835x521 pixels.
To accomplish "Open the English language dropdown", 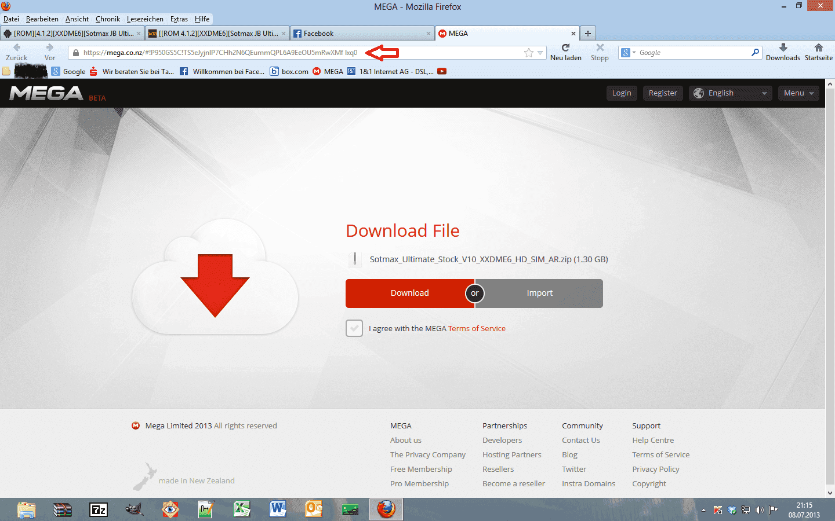I will click(x=731, y=93).
